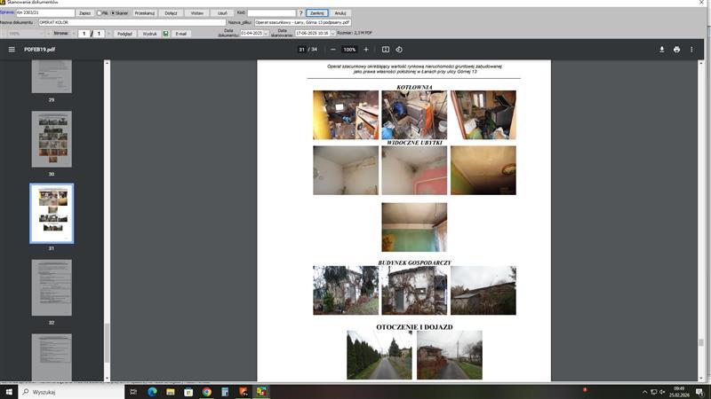Viewport: 711px width, 399px height.
Task: Click the fit to page icon
Action: tap(385, 50)
